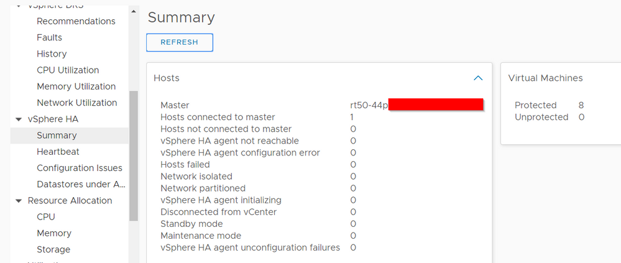Open the Recommendations item
Screen dimensions: 621x263
76,21
